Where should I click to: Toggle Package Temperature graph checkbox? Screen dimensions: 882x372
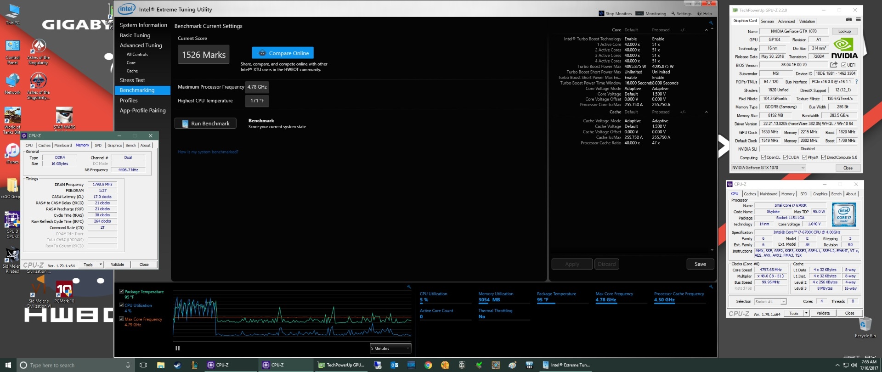coord(121,291)
